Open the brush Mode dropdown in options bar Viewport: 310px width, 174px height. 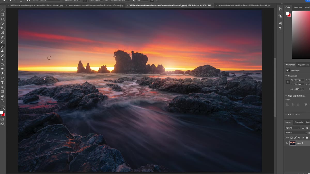point(50,1)
